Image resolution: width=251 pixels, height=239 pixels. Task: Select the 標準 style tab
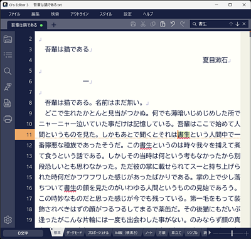click(57, 233)
